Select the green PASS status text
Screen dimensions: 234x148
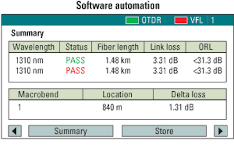76,60
